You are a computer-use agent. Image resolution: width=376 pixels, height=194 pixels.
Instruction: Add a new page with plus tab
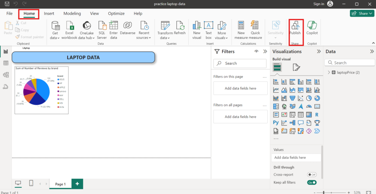77,184
